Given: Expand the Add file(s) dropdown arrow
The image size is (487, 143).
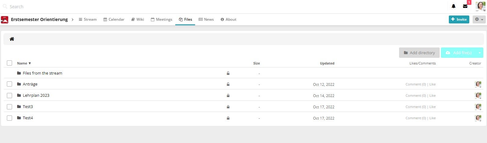Looking at the screenshot, I should (480, 53).
